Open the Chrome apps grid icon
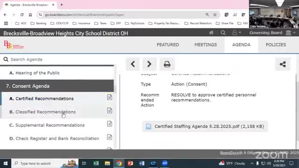 point(6,23)
